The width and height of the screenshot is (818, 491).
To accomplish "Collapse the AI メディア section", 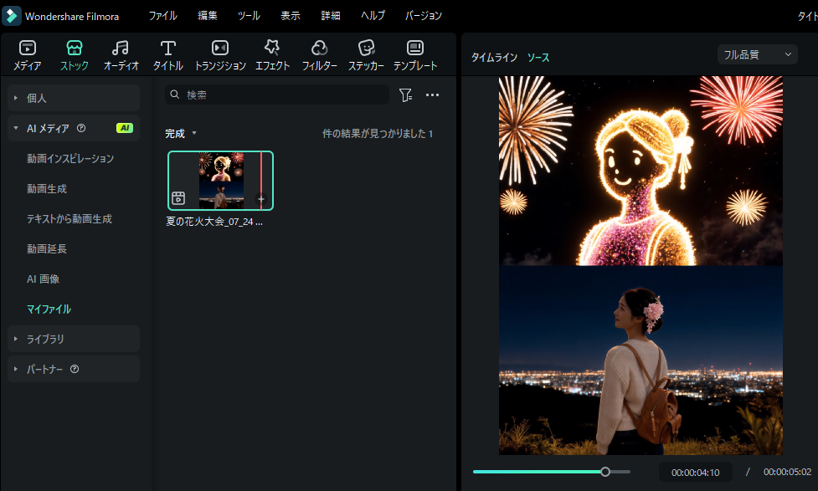I will click(x=16, y=128).
